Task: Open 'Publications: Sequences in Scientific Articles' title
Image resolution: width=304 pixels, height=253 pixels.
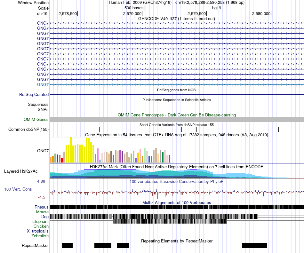Action: click(177, 100)
